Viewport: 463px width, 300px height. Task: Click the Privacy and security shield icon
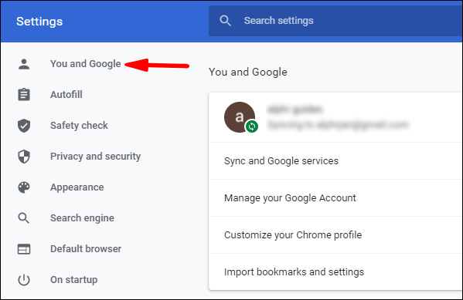pyautogui.click(x=24, y=157)
